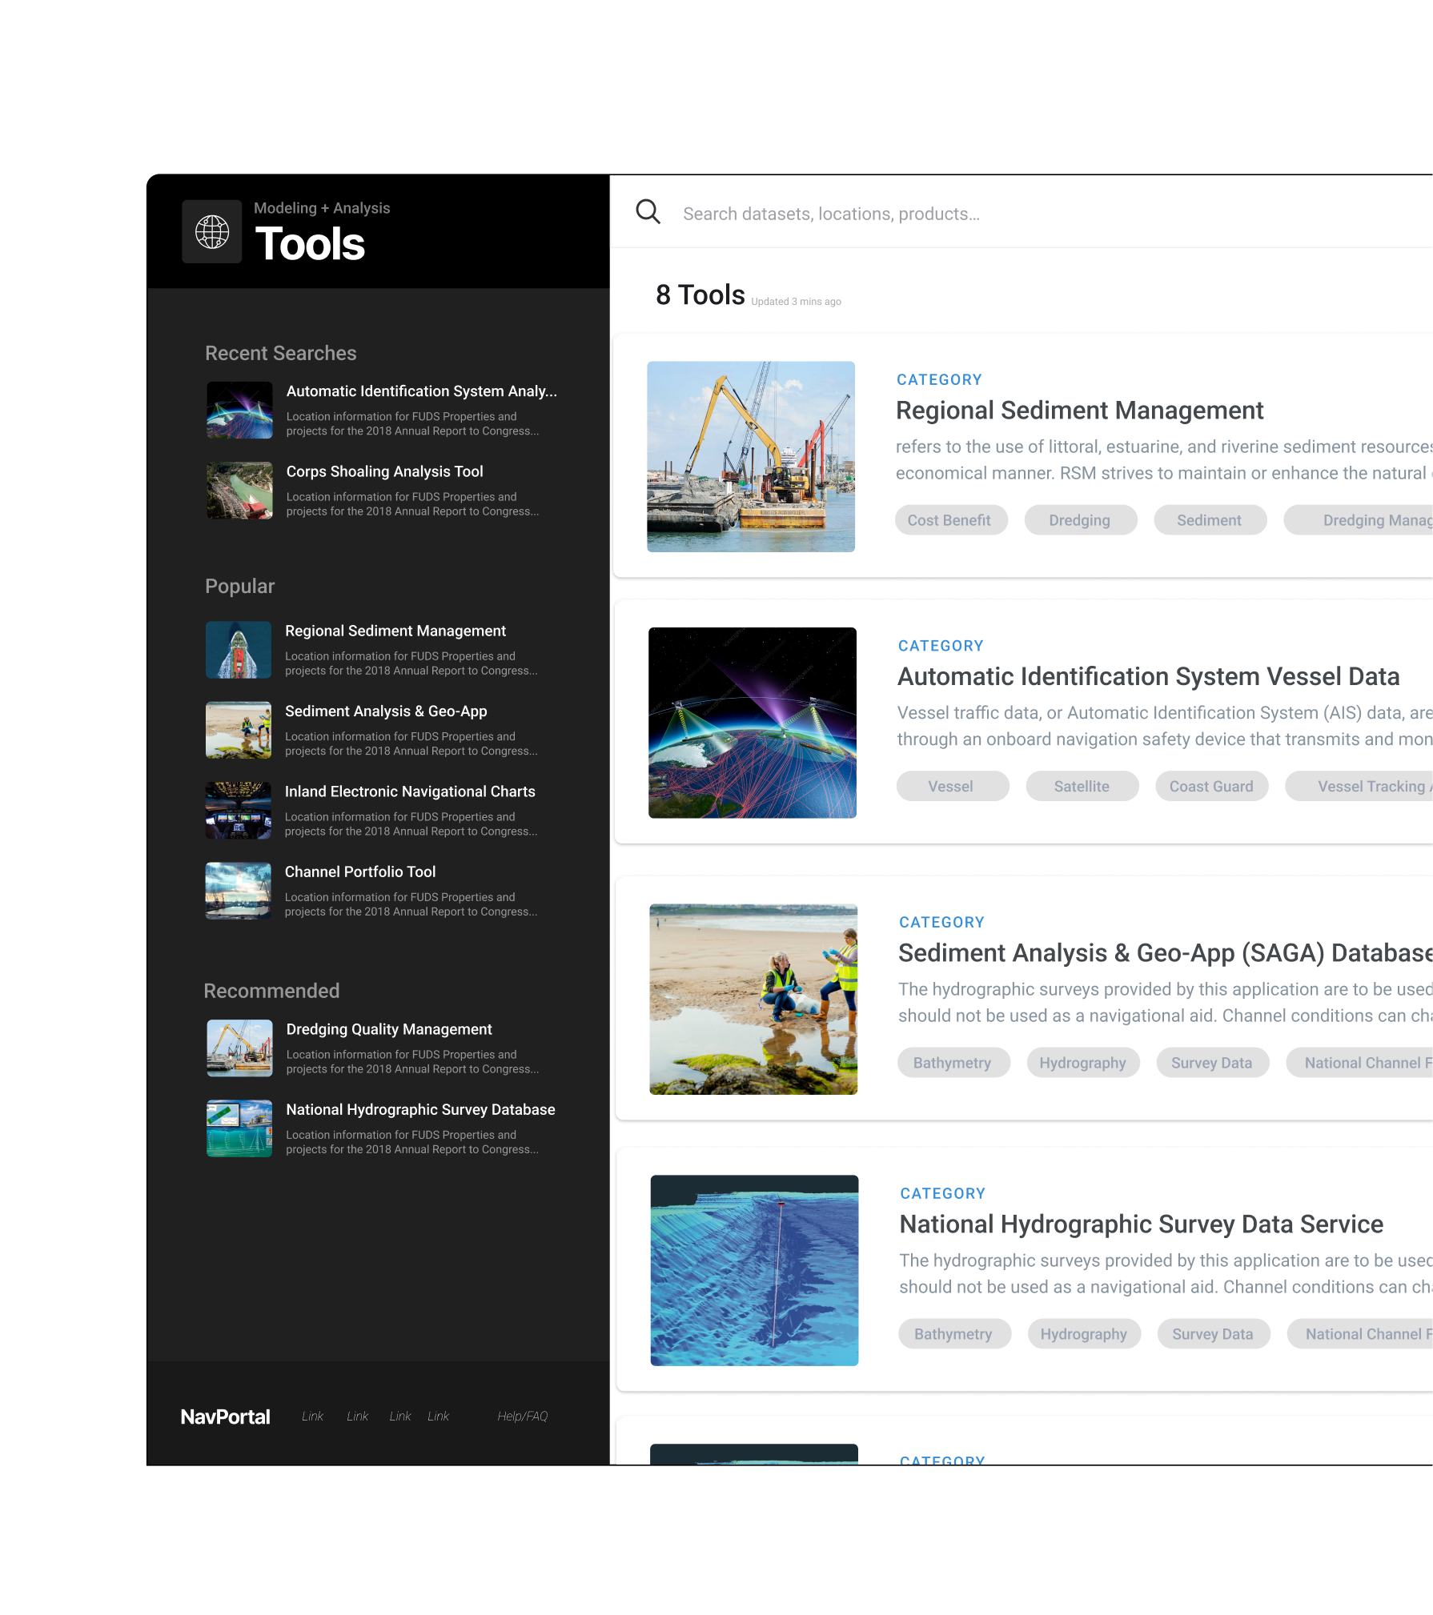Screen dimensions: 1433x1615
Task: Click the satellite vessel tracking card image
Action: 753,723
